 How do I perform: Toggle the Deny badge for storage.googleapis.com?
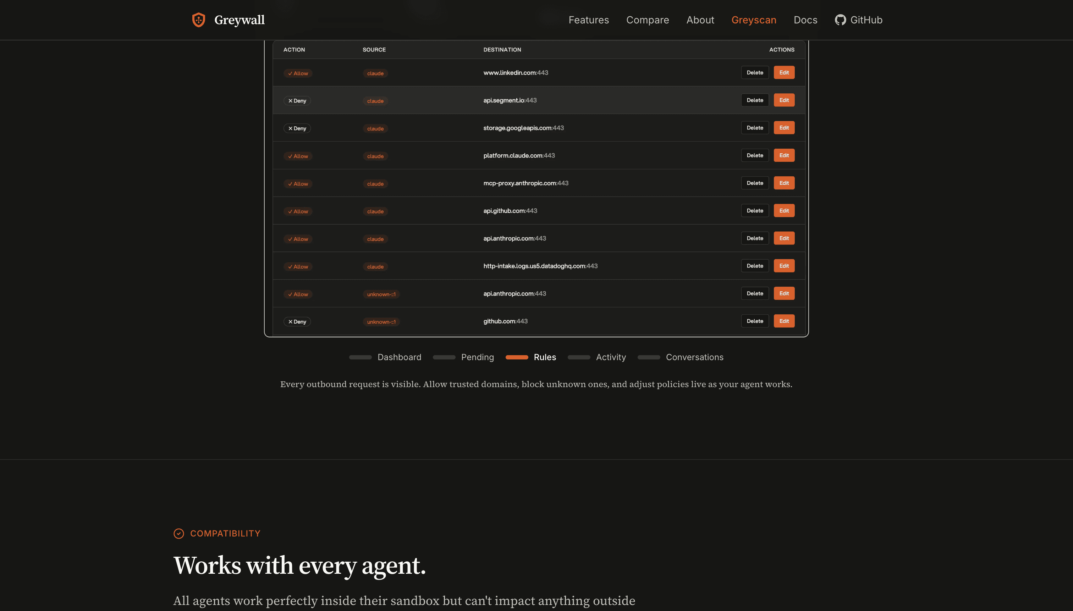coord(297,128)
